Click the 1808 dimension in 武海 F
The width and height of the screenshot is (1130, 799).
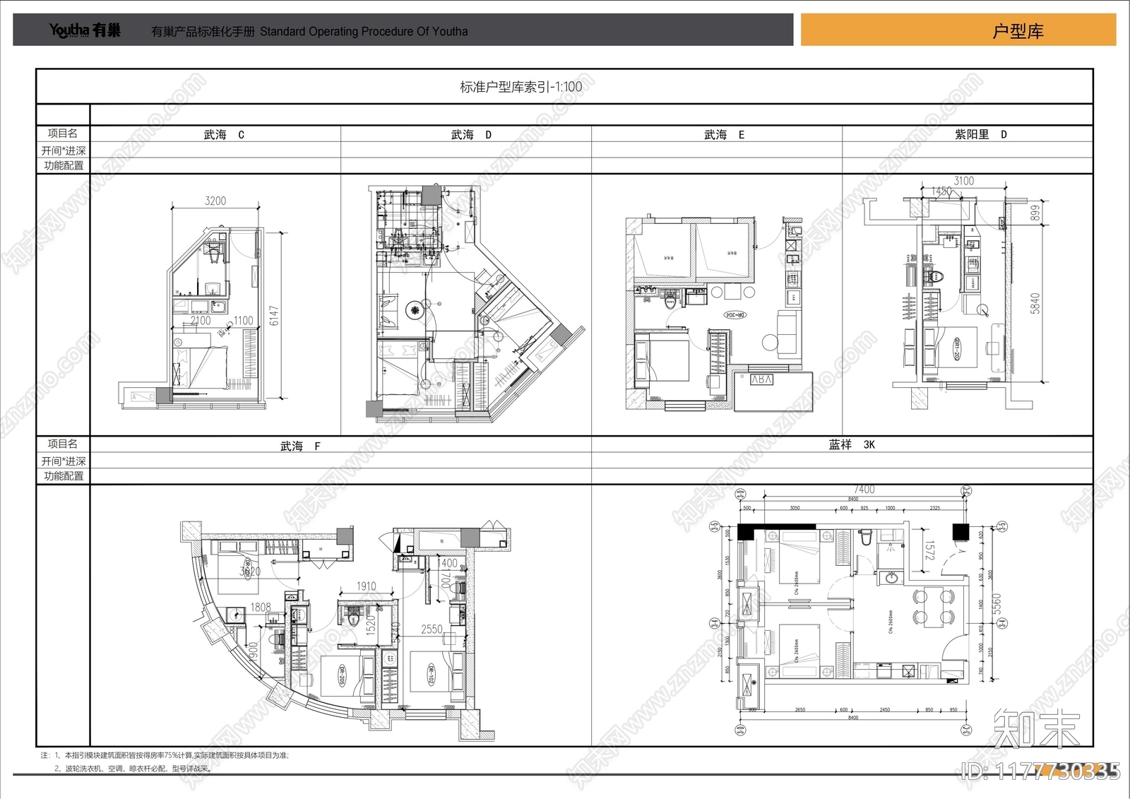point(261,608)
